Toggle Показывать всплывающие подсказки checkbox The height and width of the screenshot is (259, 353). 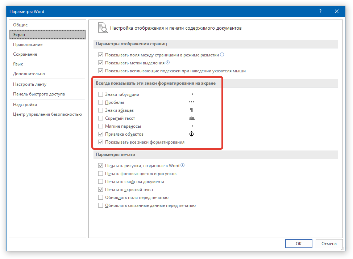[101, 71]
